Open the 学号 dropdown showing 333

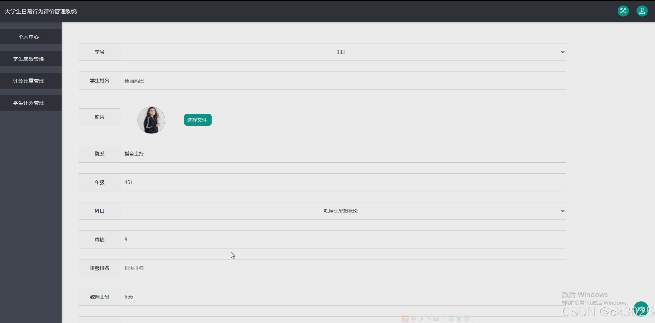(x=343, y=52)
